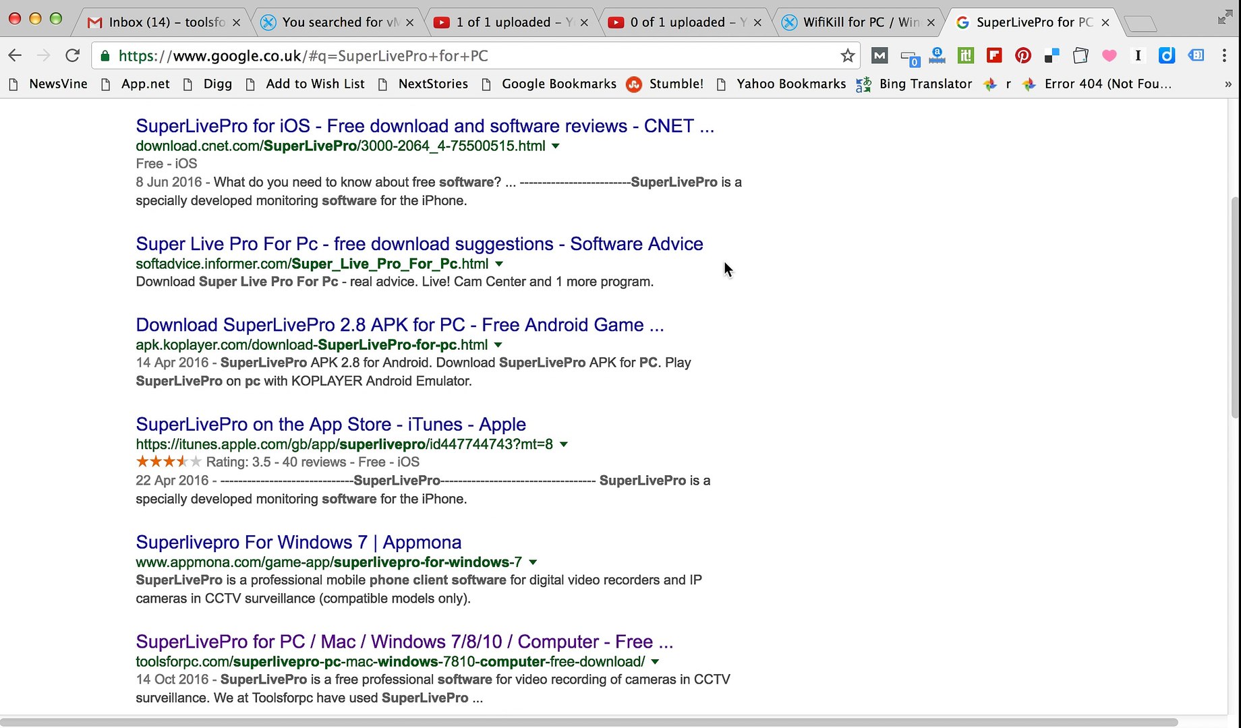Open the NextStories bookmark
Image resolution: width=1241 pixels, height=728 pixels.
423,84
